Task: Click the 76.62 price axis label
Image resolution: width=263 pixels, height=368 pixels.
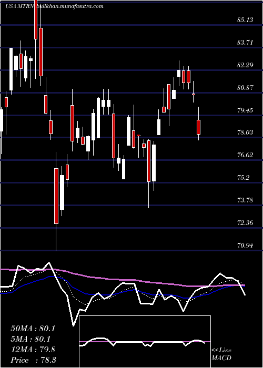Action: tap(245, 155)
